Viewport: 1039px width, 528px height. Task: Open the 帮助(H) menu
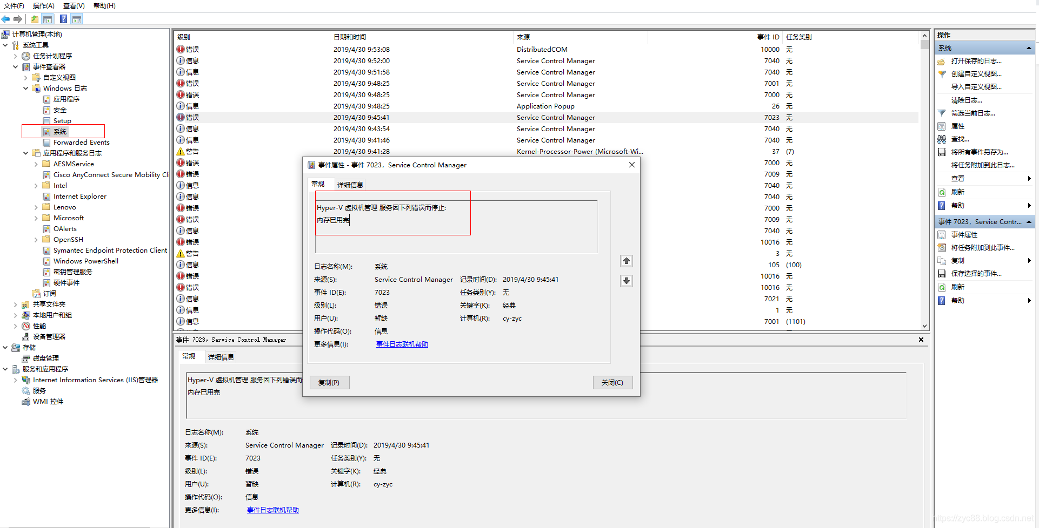click(x=104, y=6)
